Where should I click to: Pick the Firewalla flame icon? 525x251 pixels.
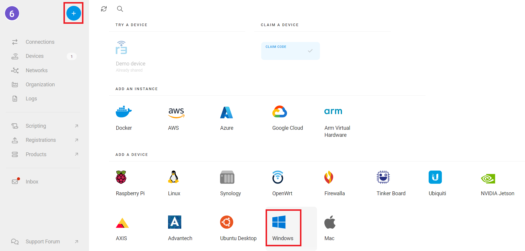click(x=329, y=177)
